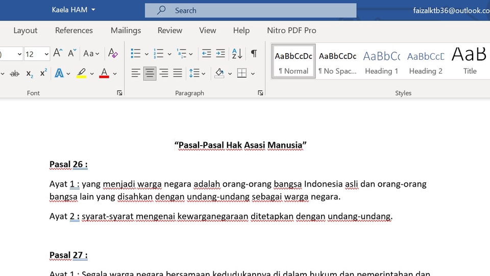Expand font color options arrow
Image resolution: width=490 pixels, height=276 pixels.
pyautogui.click(x=115, y=74)
